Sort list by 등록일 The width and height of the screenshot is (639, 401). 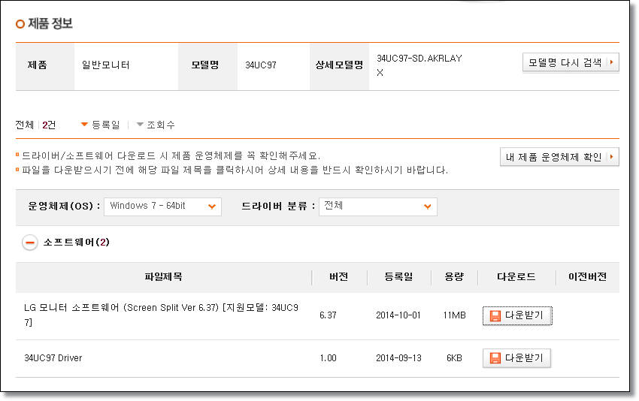click(x=100, y=125)
